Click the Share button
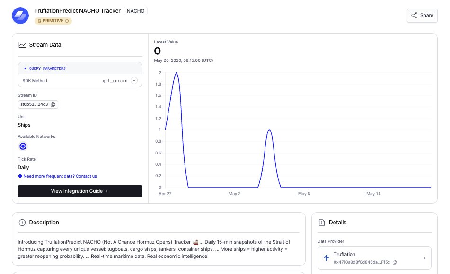 coord(422,16)
